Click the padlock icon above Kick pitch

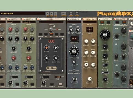(x=54, y=26)
